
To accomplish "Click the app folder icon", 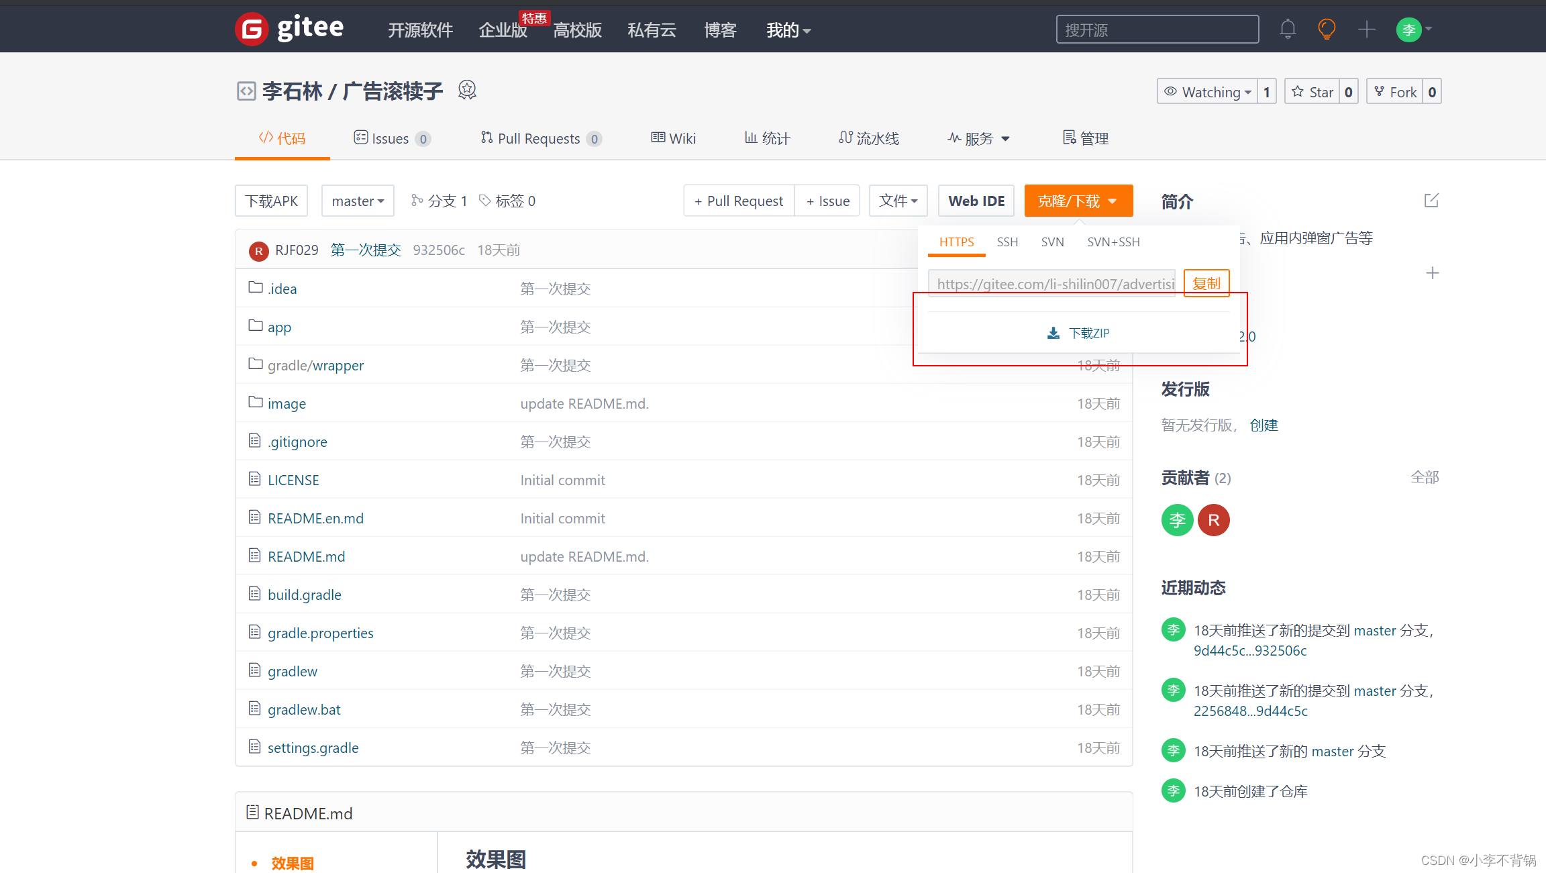I will [255, 326].
